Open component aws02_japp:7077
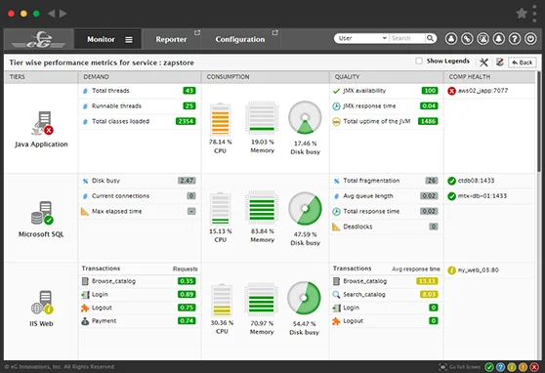 click(482, 91)
